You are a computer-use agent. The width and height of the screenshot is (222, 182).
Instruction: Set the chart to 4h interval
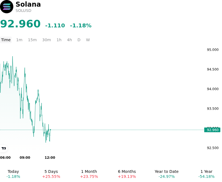(69, 40)
